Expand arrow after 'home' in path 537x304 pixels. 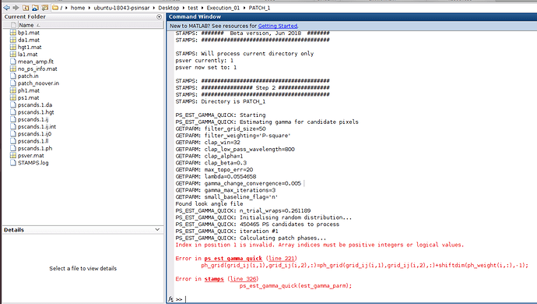pos(89,8)
